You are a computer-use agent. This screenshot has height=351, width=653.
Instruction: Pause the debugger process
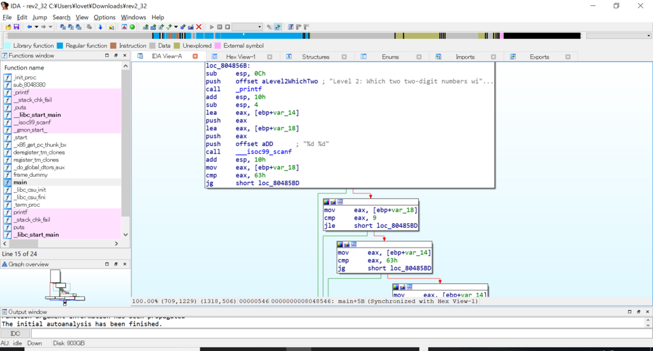pos(219,27)
